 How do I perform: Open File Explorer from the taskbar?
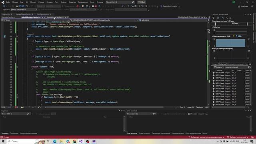click(61, 141)
